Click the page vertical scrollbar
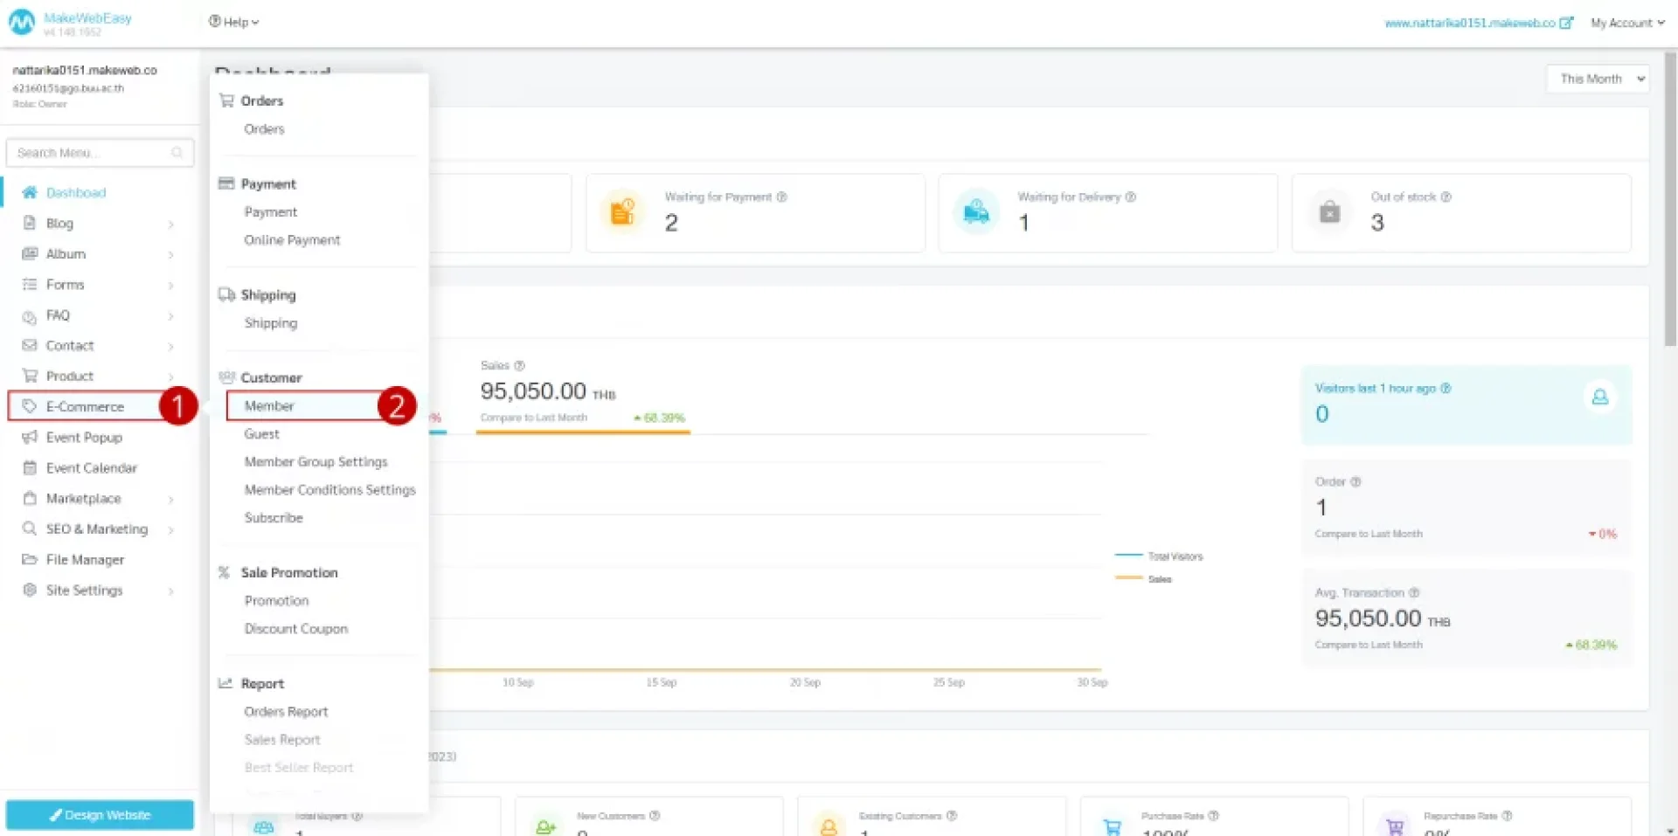The image size is (1678, 836). (x=1669, y=201)
